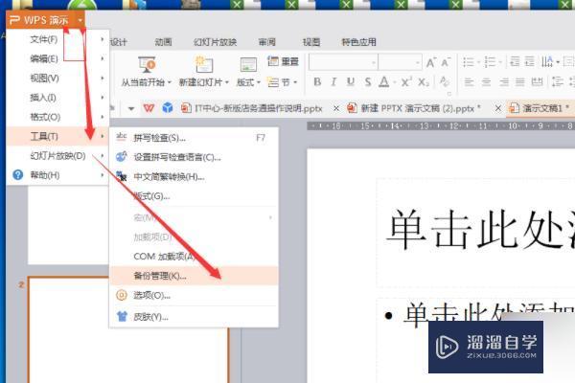Screen dimensions: 575x383
Task: Click the options gear icon beside 选项
Action: (122, 295)
